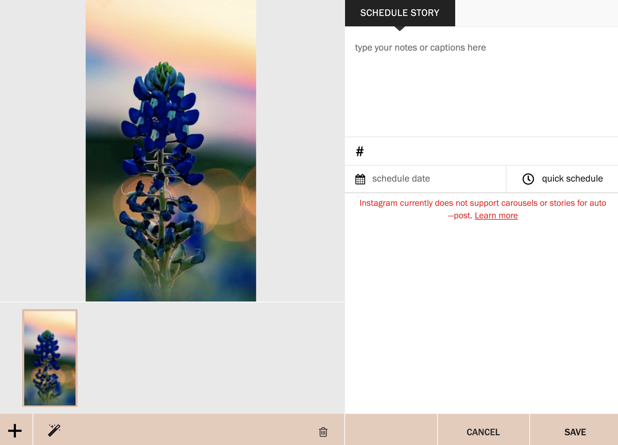Click the empty toolbar area beside the wand icon
Screen dimensions: 618x445
[x=187, y=430]
